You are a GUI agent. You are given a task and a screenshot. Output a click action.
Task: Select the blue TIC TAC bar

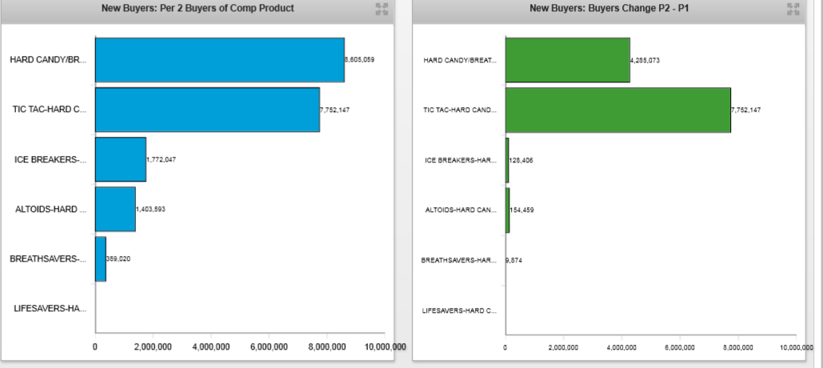point(207,110)
